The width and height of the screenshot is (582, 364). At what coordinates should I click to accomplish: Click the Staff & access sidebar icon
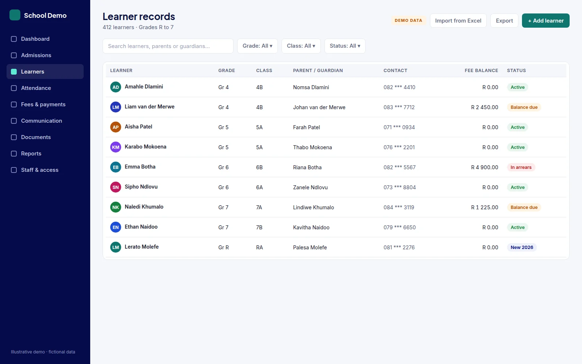click(x=14, y=170)
